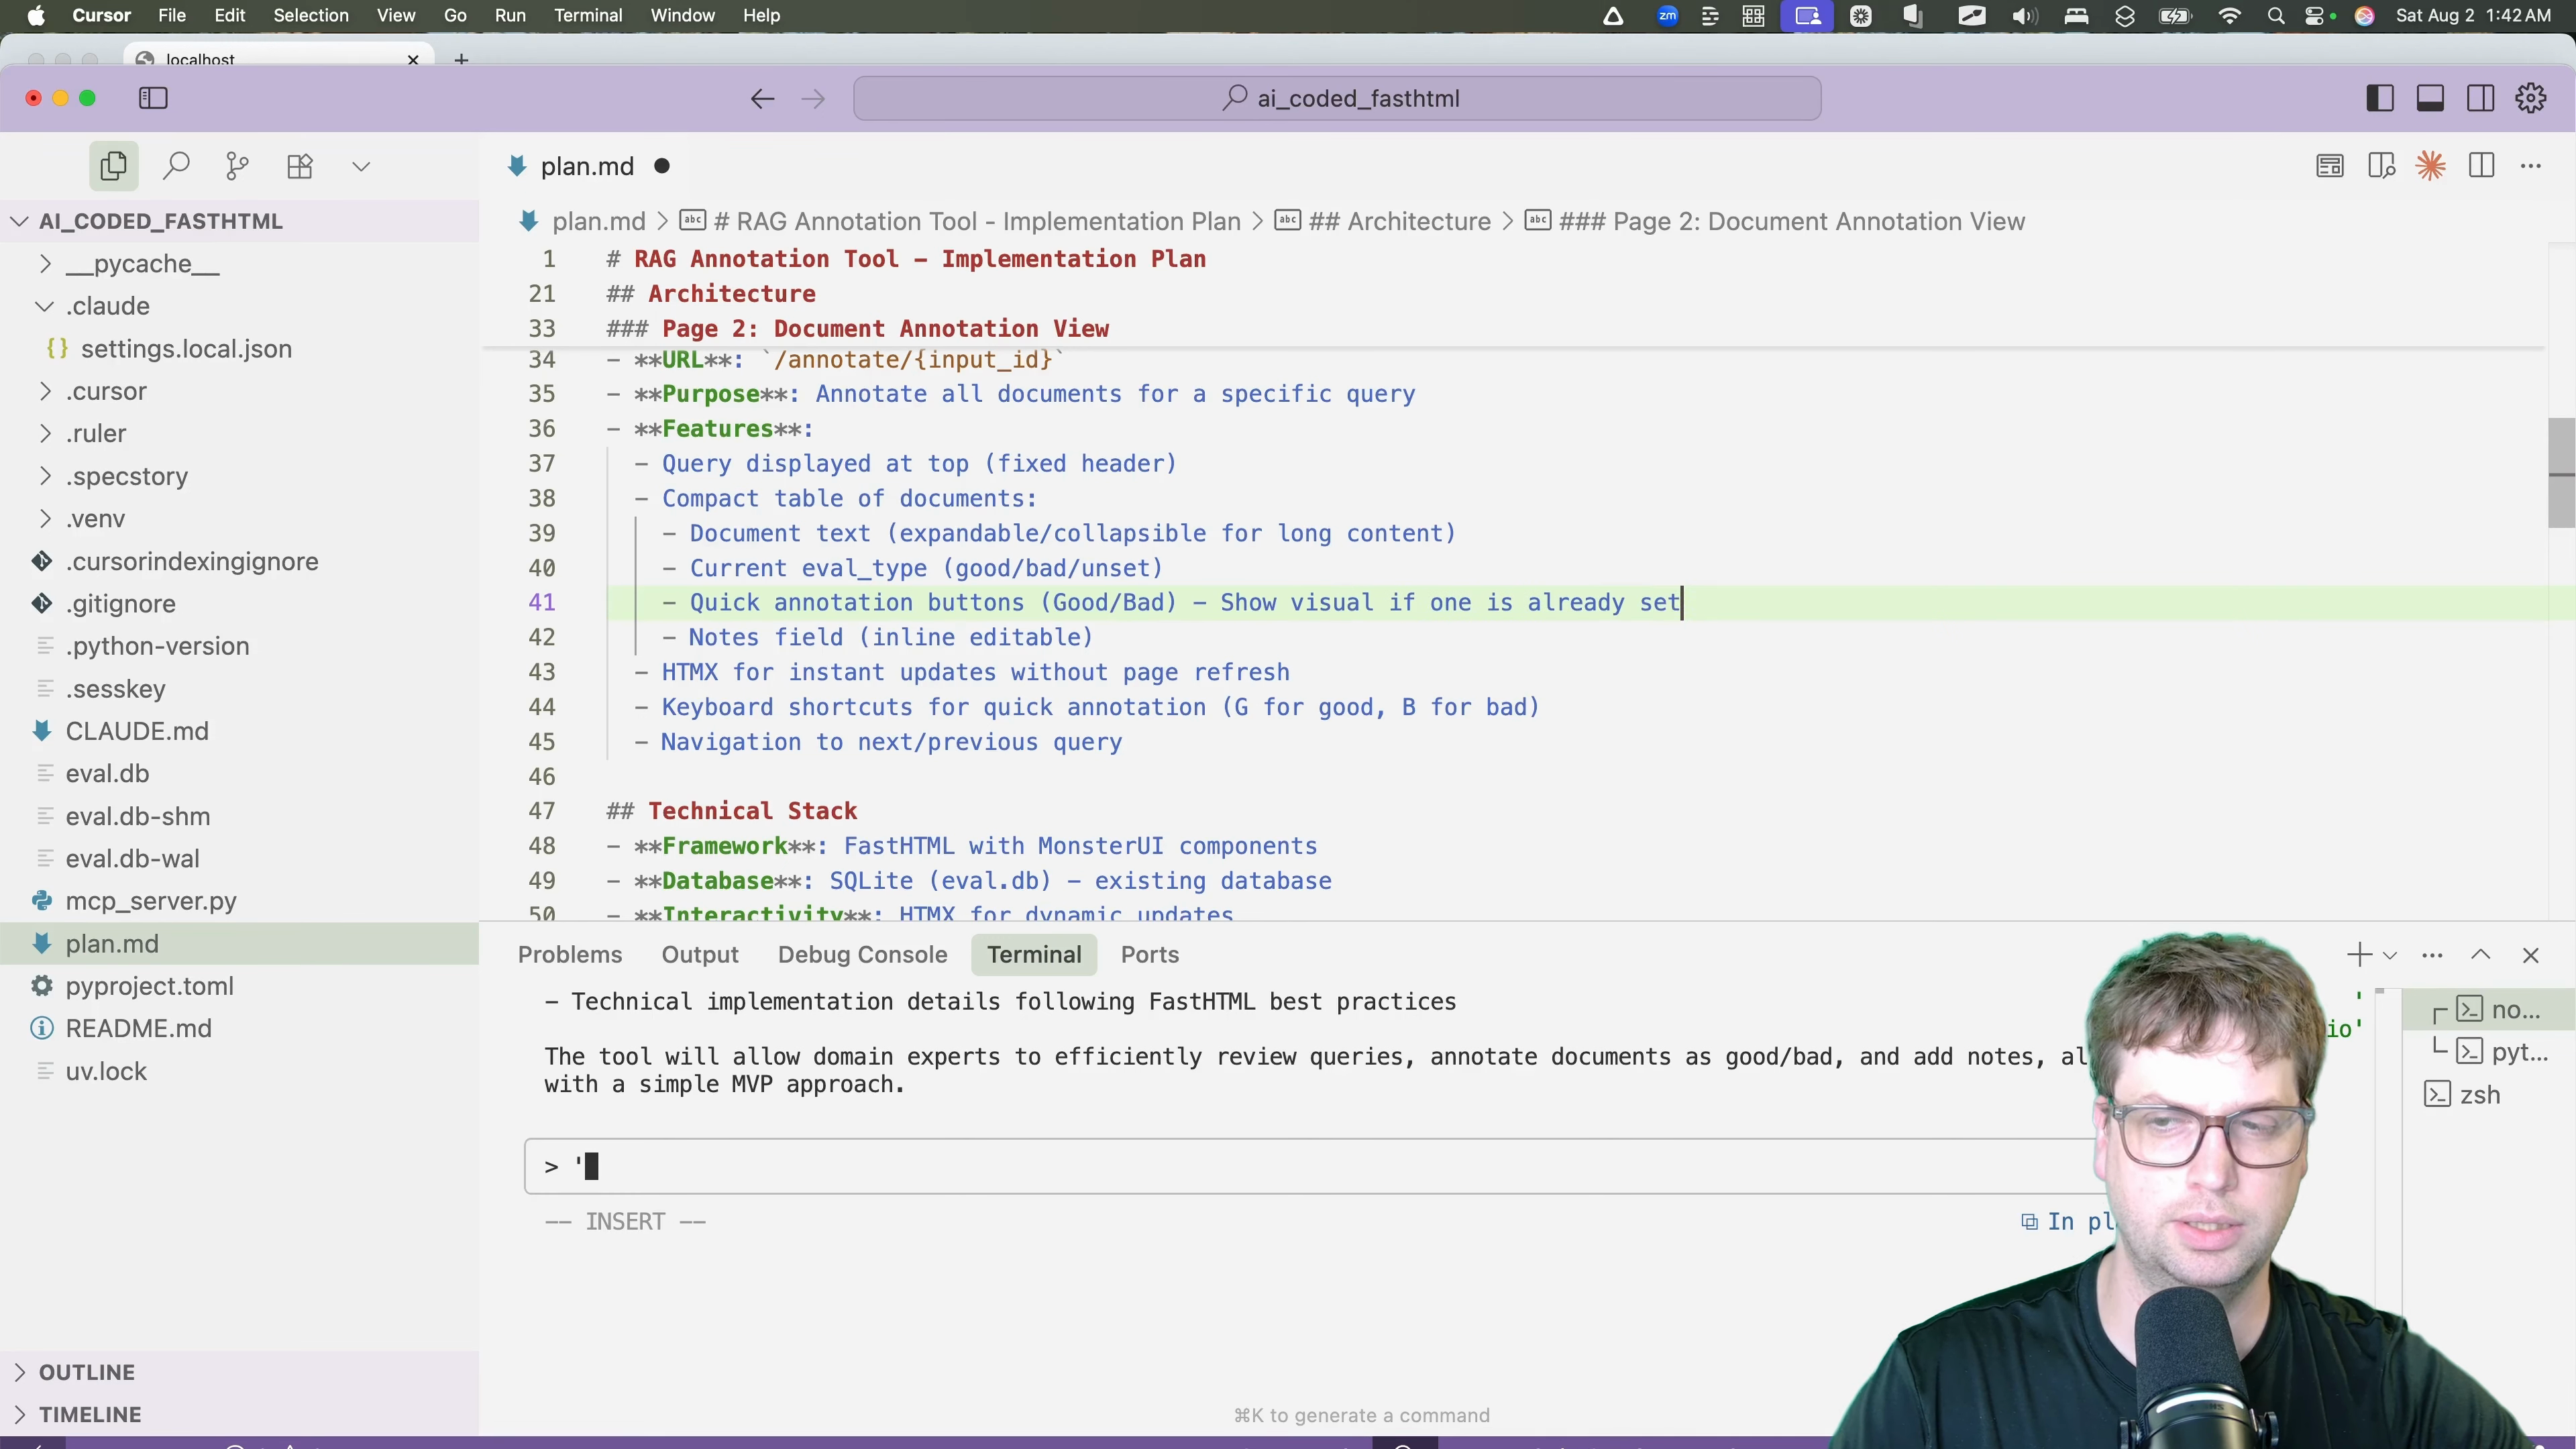The image size is (2576, 1449).
Task: Click the orange Claude Code icon
Action: (x=2431, y=166)
